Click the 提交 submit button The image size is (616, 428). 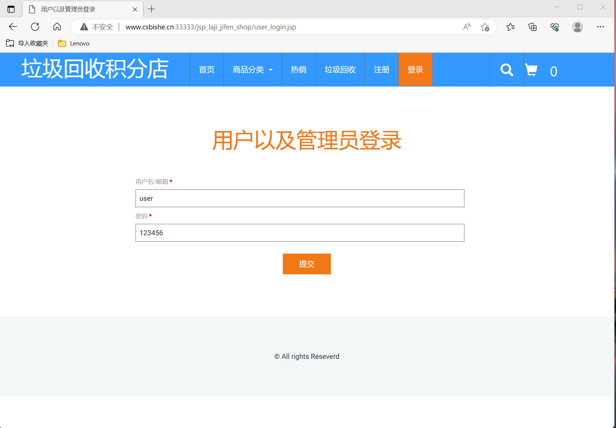coord(306,264)
